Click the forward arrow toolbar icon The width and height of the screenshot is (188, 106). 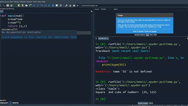coord(78,6)
